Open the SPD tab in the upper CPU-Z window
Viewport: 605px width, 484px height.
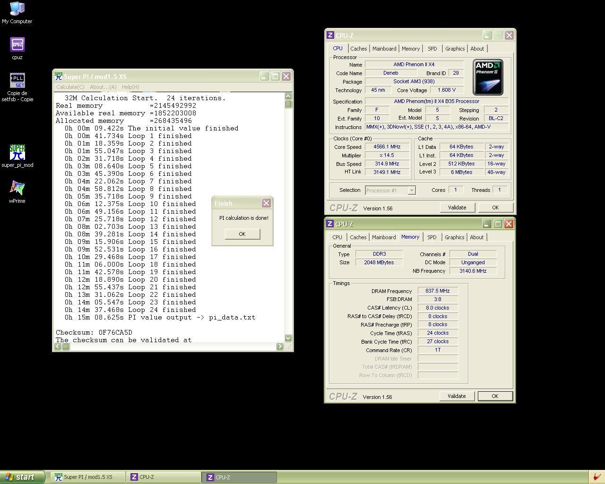coord(432,49)
